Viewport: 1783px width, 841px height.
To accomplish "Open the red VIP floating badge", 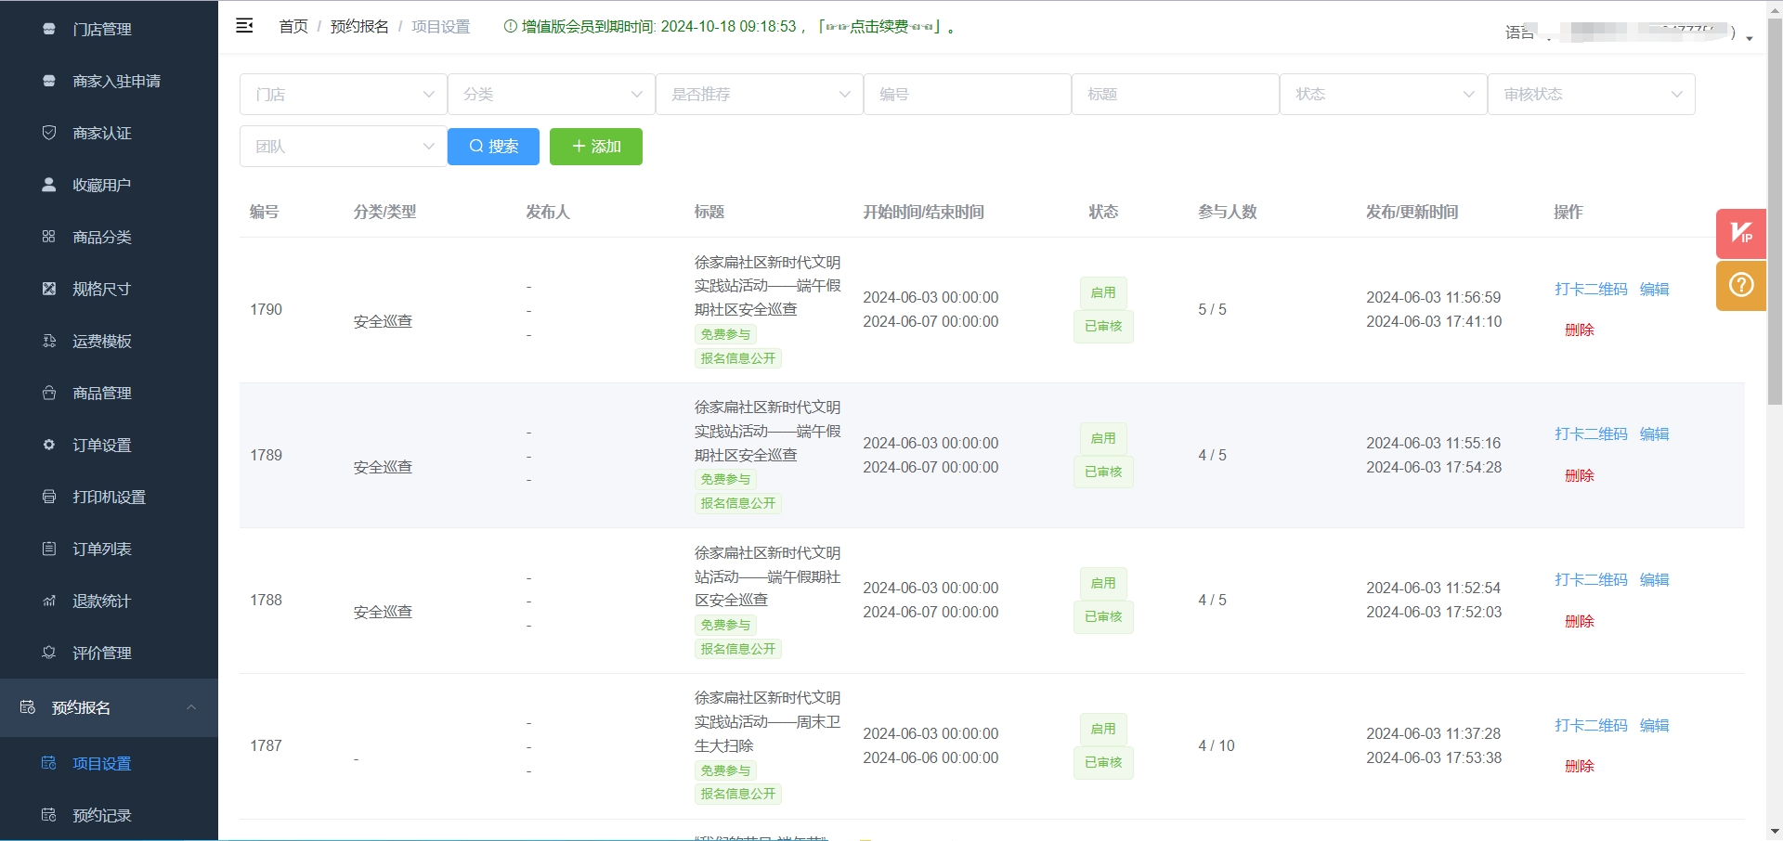I will pyautogui.click(x=1741, y=234).
